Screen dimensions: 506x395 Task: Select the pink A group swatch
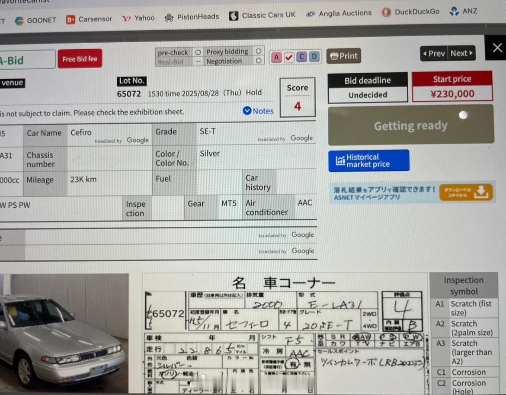point(276,58)
